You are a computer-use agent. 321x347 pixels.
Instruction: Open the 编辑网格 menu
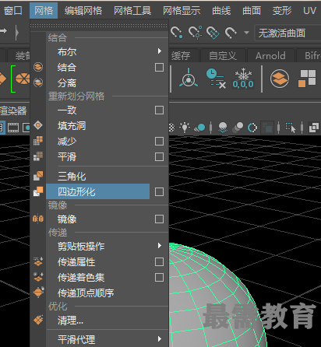click(x=83, y=11)
